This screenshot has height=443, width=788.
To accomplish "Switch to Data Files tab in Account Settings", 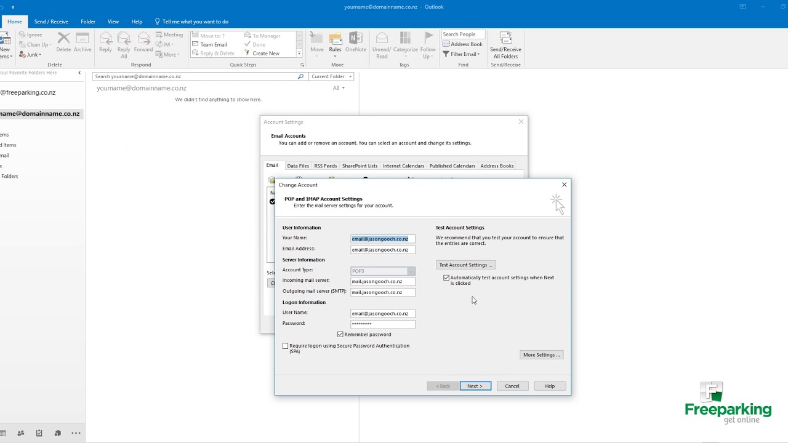I will click(x=298, y=166).
